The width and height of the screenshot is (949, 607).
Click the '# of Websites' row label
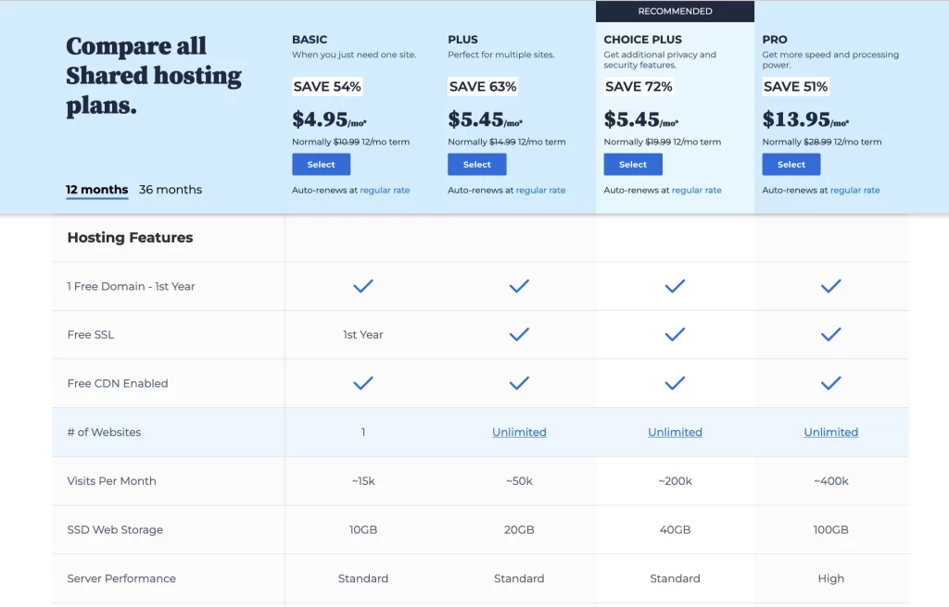(x=104, y=432)
